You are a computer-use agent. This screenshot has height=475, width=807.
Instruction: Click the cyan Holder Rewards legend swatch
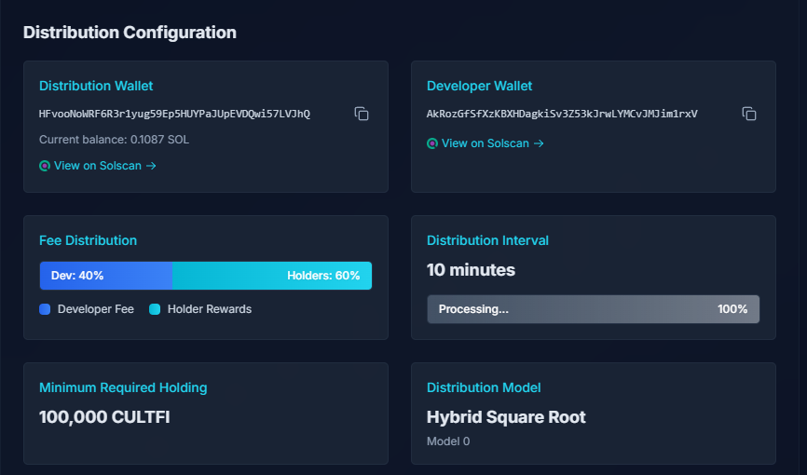(x=155, y=309)
